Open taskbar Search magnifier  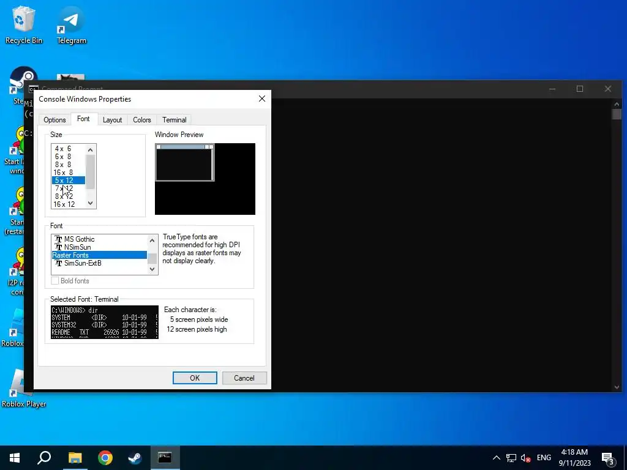tap(44, 458)
